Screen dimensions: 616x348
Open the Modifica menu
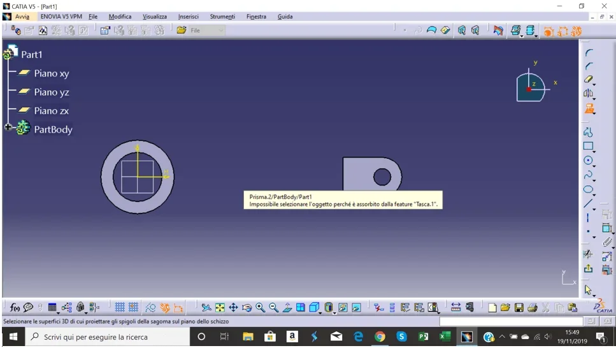tap(120, 17)
